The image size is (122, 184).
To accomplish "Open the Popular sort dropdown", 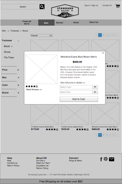I will point(42,35).
